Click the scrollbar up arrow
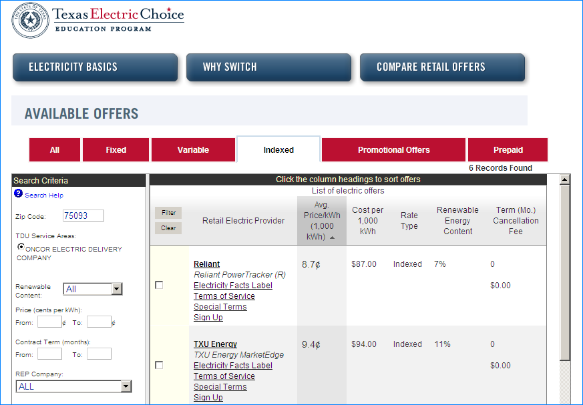 point(565,180)
